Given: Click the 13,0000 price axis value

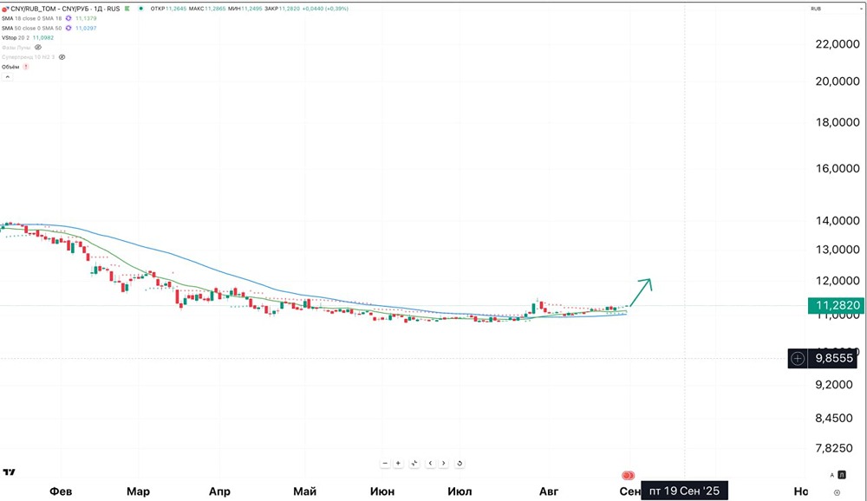Looking at the screenshot, I should coord(838,250).
